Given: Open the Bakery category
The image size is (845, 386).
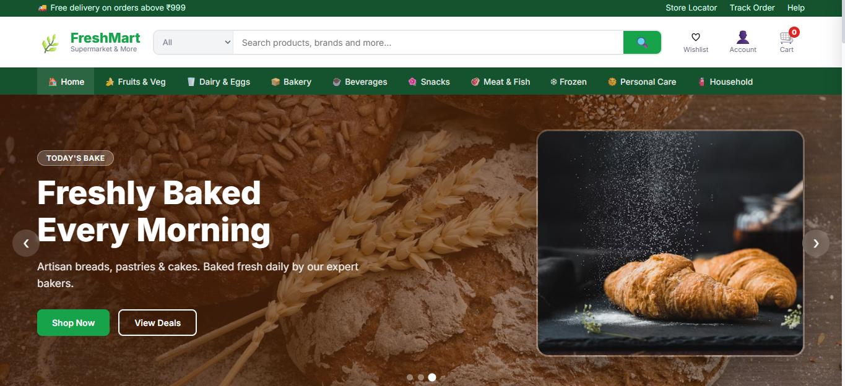Looking at the screenshot, I should click(291, 82).
